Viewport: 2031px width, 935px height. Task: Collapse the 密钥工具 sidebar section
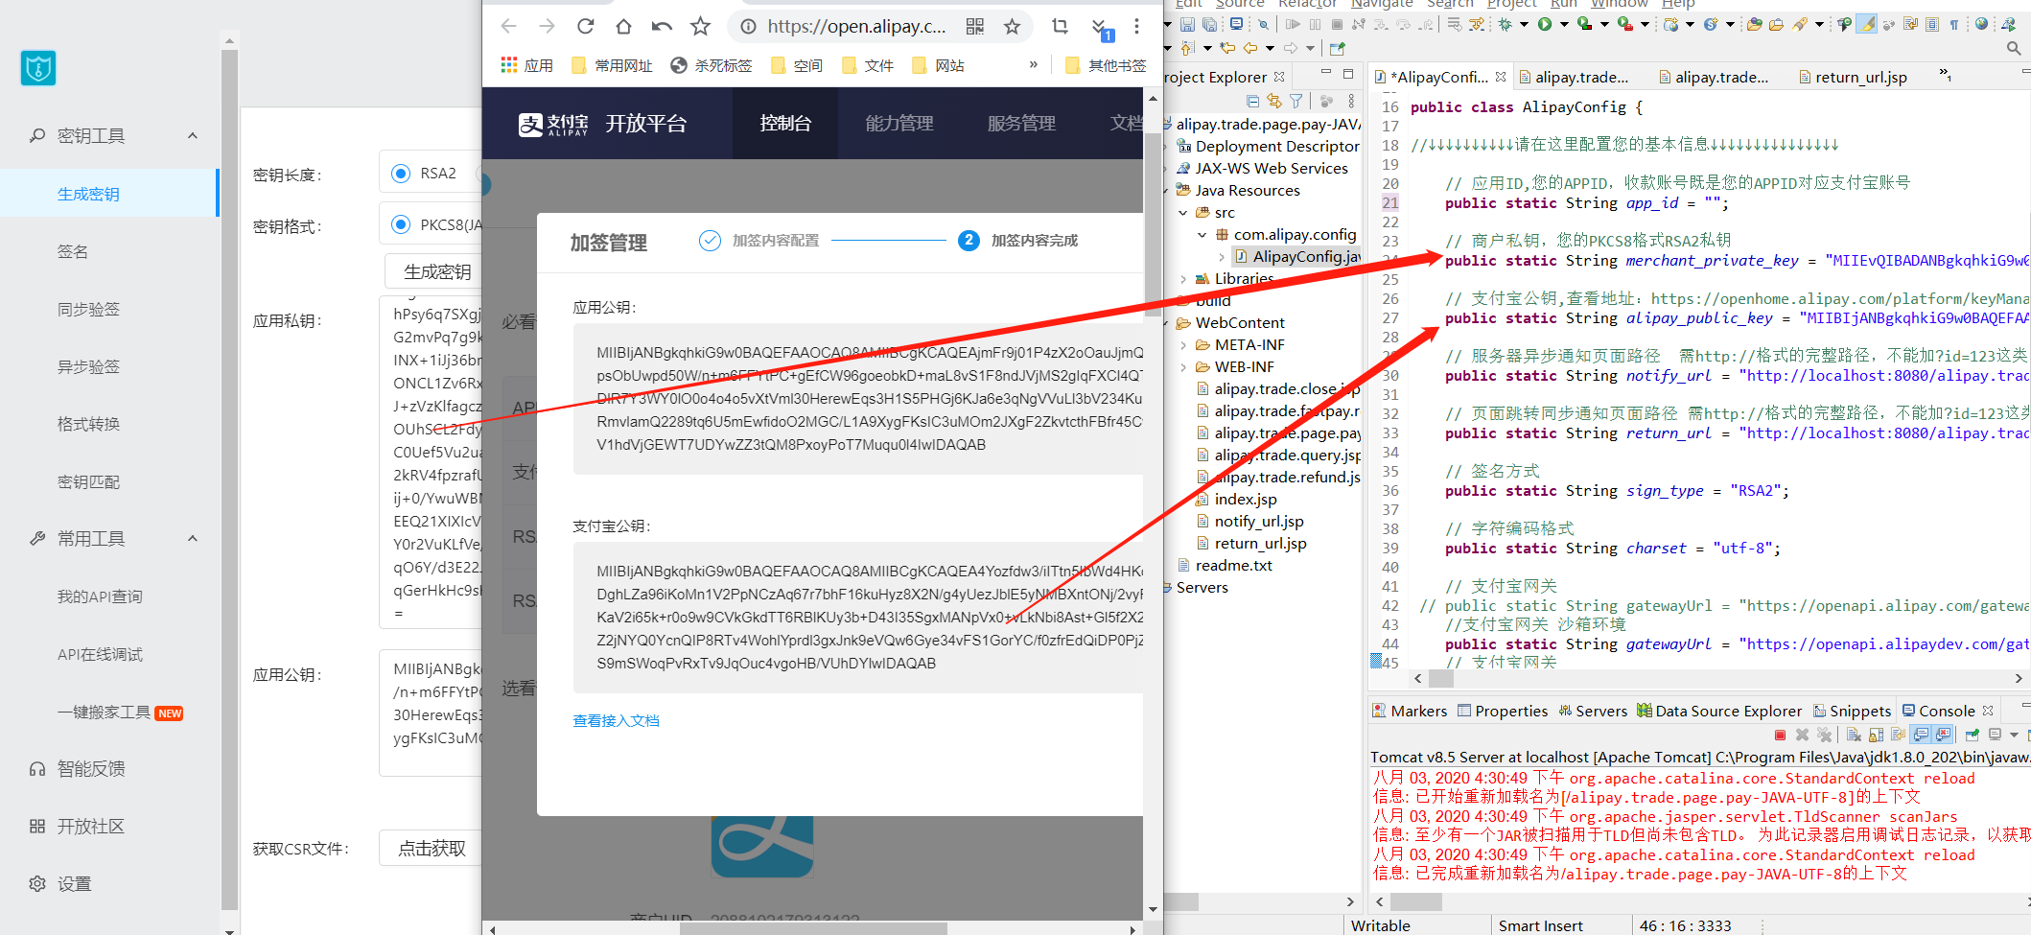point(193,136)
